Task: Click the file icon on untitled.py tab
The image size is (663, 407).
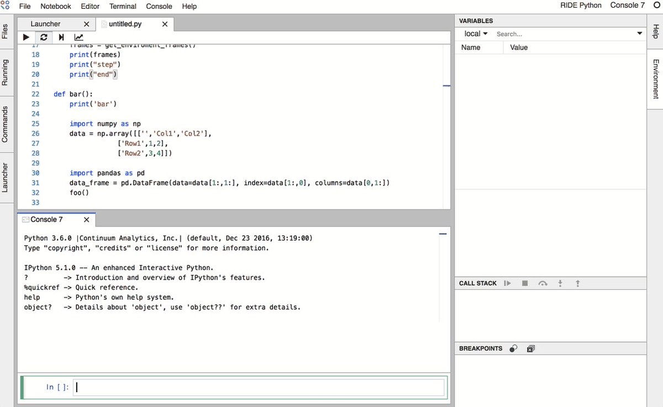Action: (103, 24)
